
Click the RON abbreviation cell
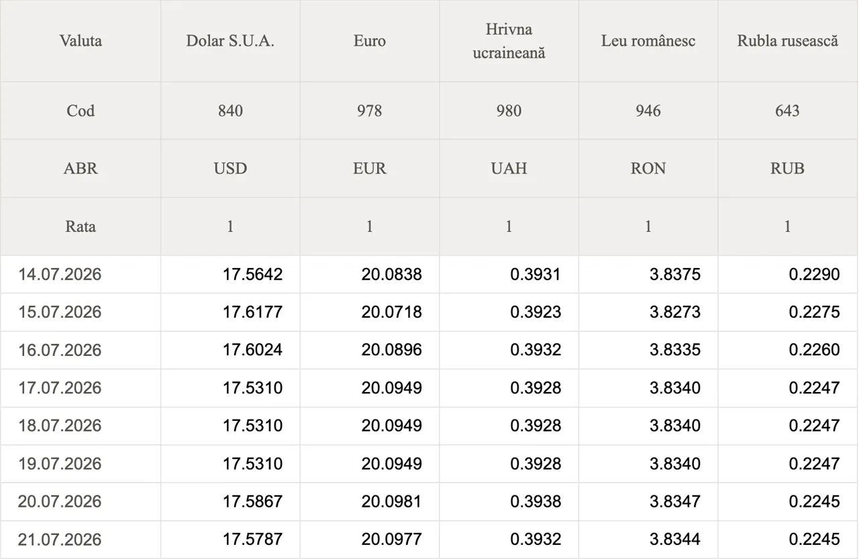[x=648, y=168]
